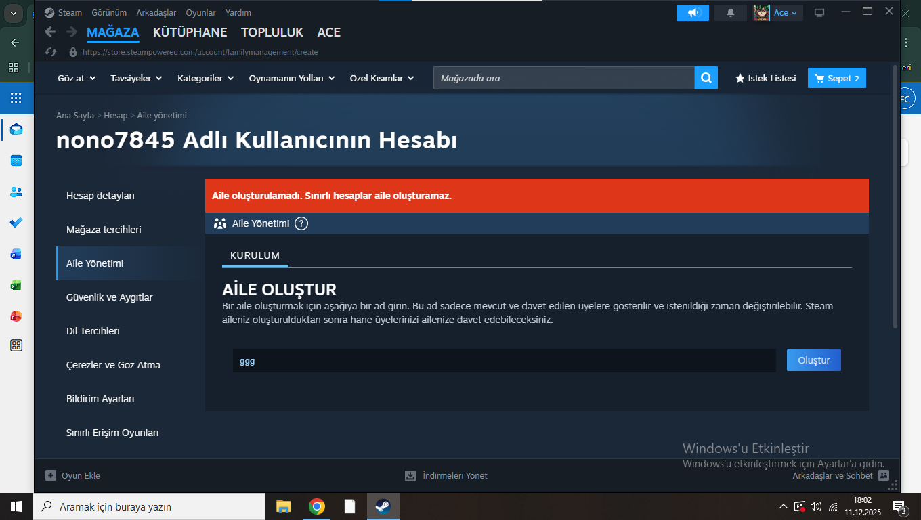Open the PowerPoint icon in the browser sidebar

pyautogui.click(x=16, y=316)
